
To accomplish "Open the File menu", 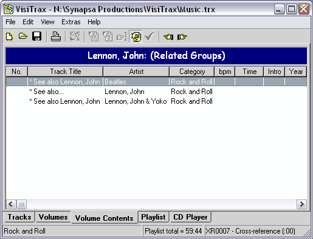I will (10, 22).
